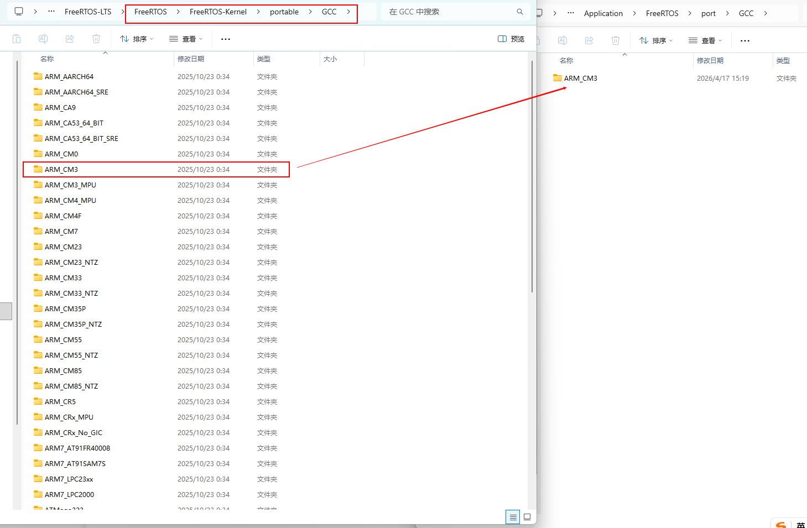This screenshot has width=807, height=528.
Task: Click the Sogou input method icon in tray
Action: pos(781,525)
